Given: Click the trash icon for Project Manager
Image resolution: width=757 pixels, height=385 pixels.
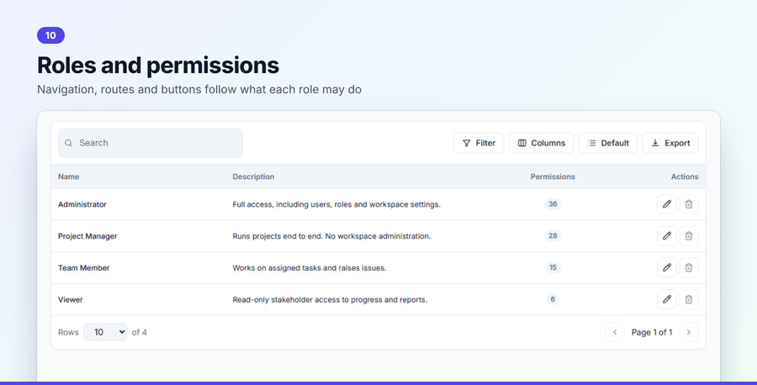Looking at the screenshot, I should [x=688, y=236].
